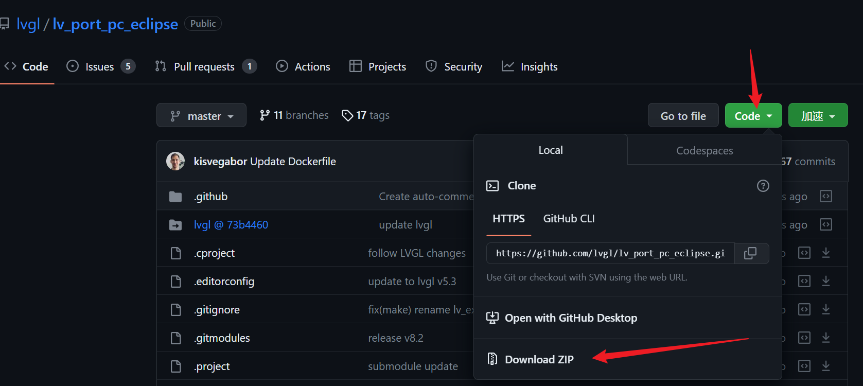
Task: Open the Projects tab
Action: pyautogui.click(x=378, y=66)
